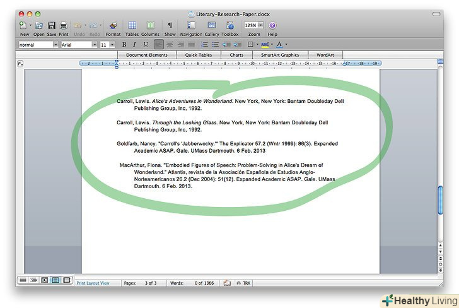This screenshot has width=459, height=308.
Task: Switch to Outline view button
Action: (33, 280)
